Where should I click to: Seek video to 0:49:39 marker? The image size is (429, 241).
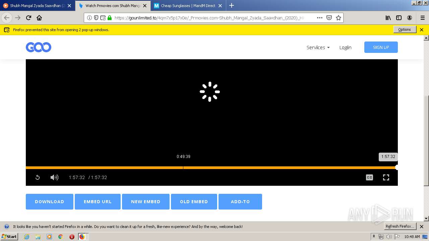point(183,168)
